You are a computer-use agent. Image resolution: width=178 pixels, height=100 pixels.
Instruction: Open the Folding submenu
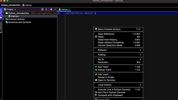pos(118,55)
